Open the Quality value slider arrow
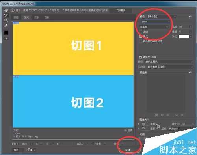This screenshot has height=155, width=197. [191, 27]
